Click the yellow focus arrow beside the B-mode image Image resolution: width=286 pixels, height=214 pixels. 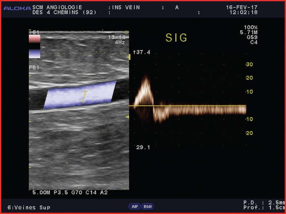(127, 117)
